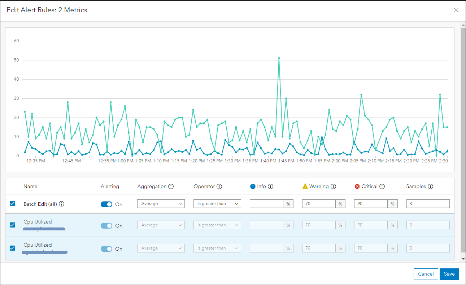Turn off the Batch Edit alerting toggle
466x285 pixels.
point(106,204)
